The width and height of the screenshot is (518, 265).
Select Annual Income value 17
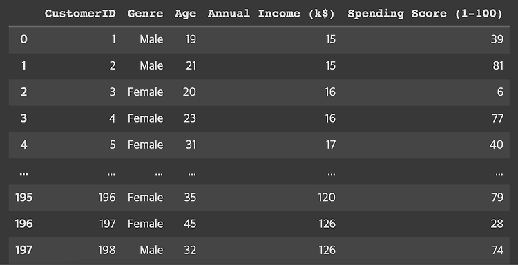point(330,145)
